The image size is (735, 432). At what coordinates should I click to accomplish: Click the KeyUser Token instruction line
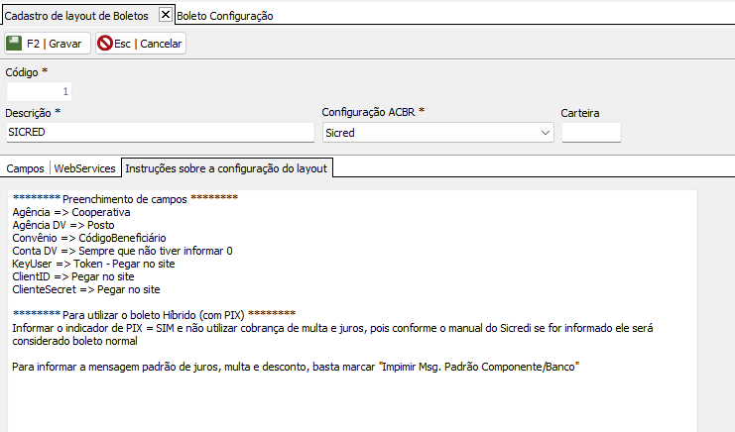click(93, 264)
